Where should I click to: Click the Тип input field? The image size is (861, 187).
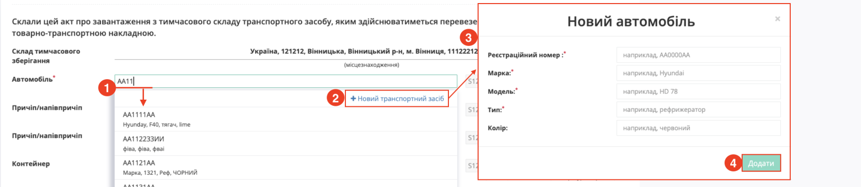(698, 109)
